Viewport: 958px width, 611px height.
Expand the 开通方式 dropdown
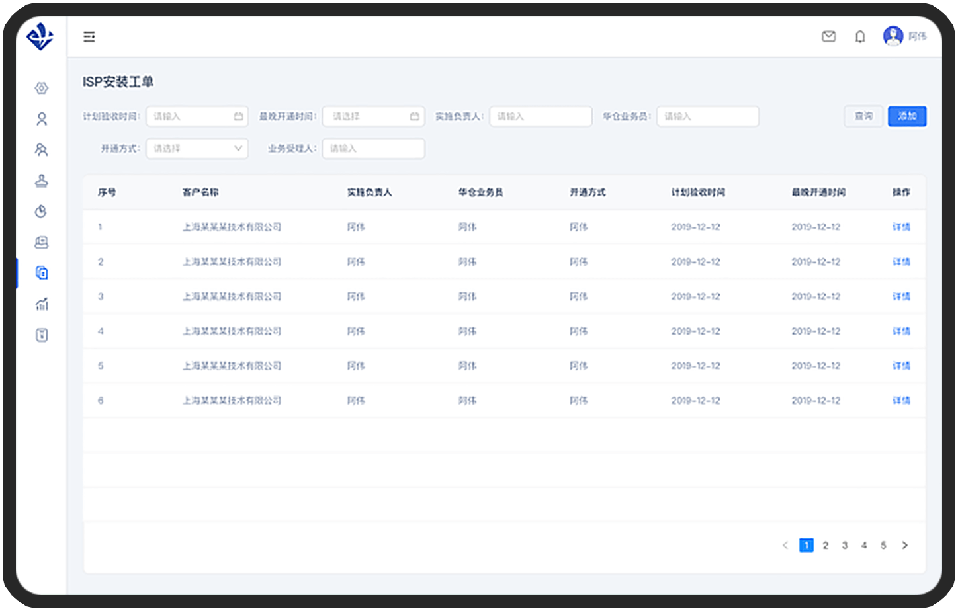pyautogui.click(x=197, y=149)
